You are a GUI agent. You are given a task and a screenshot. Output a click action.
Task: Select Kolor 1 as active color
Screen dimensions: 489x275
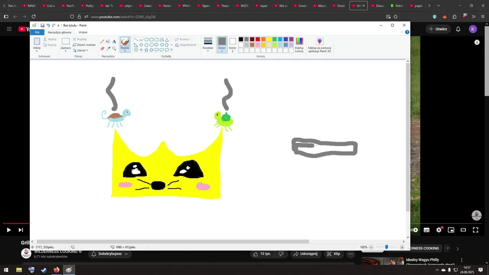click(222, 45)
